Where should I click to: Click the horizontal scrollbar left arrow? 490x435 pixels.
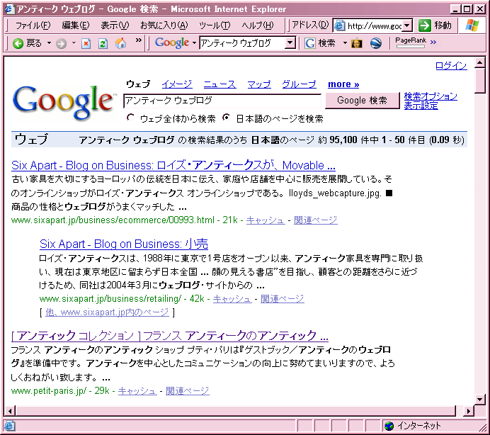pyautogui.click(x=10, y=411)
